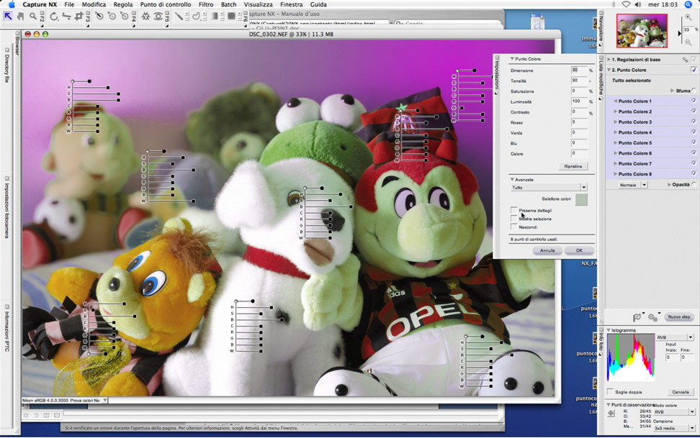Click the Dimensione value field

(x=578, y=70)
